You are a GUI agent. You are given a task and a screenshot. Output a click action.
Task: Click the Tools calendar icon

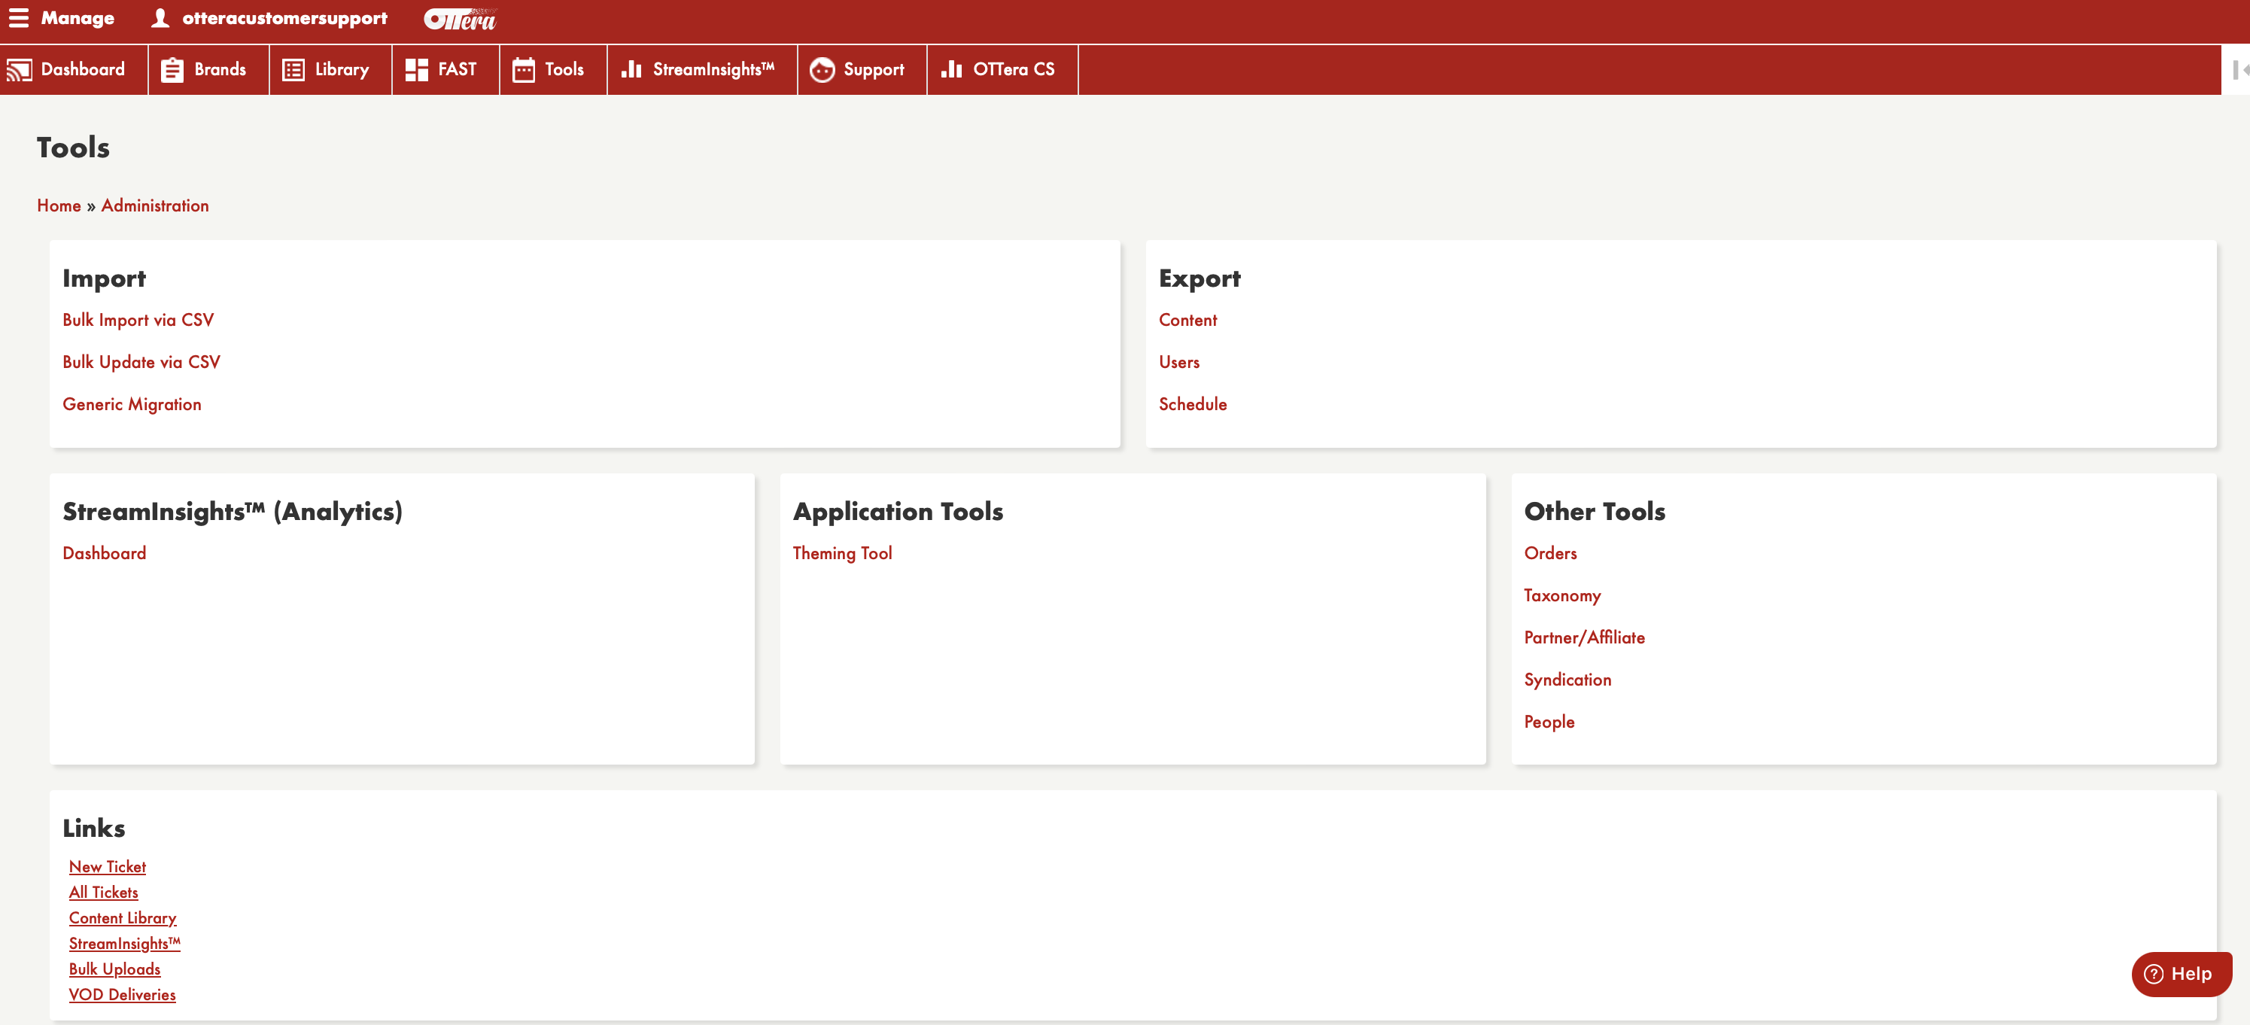coord(523,70)
